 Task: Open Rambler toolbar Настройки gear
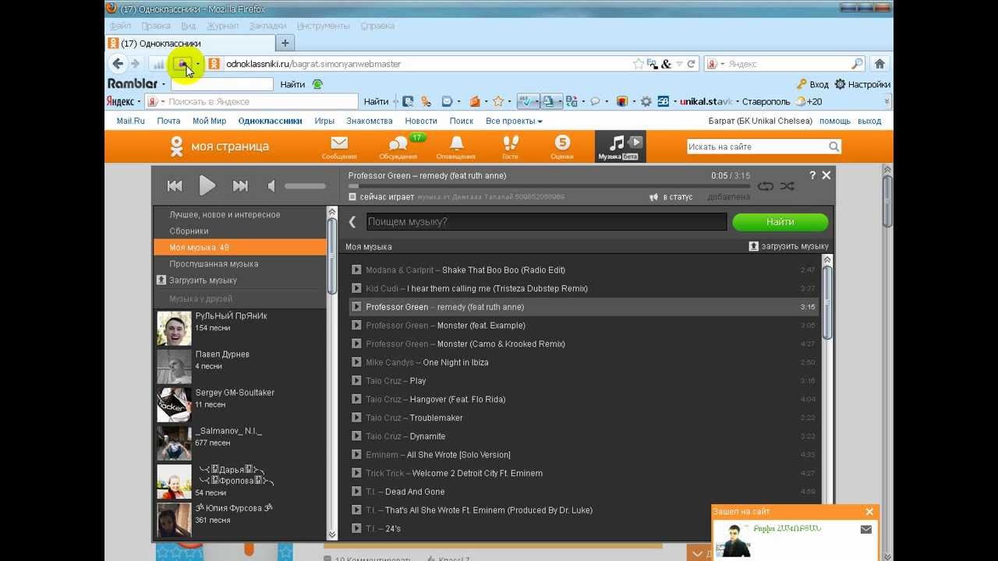pyautogui.click(x=862, y=84)
